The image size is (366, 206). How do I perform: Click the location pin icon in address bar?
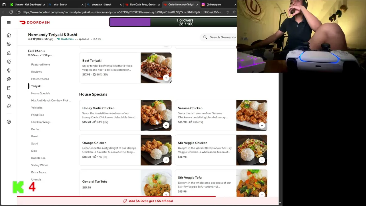click(227, 12)
